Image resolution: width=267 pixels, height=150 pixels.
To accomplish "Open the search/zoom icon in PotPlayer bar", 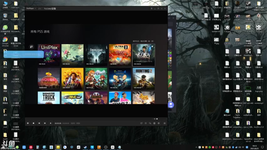I will coord(150,123).
